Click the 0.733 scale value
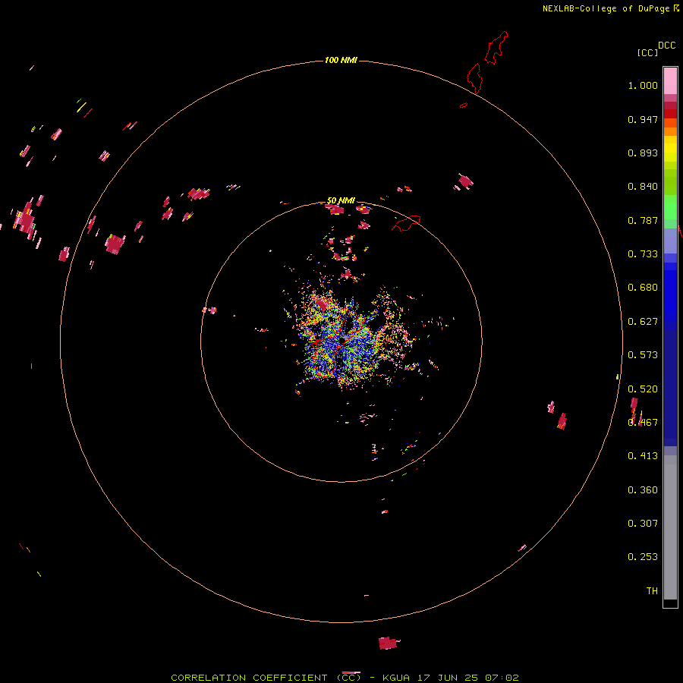This screenshot has height=683, width=683. pyautogui.click(x=643, y=254)
